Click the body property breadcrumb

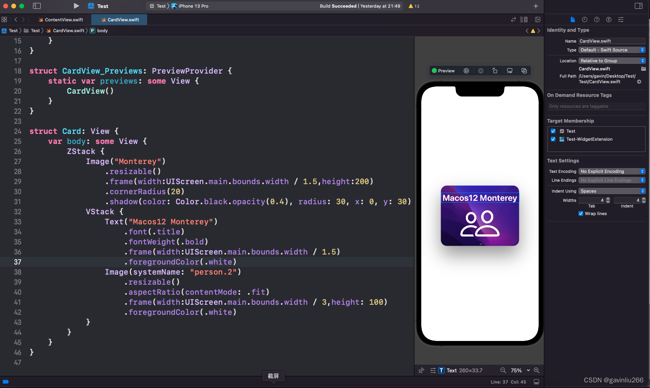point(99,31)
